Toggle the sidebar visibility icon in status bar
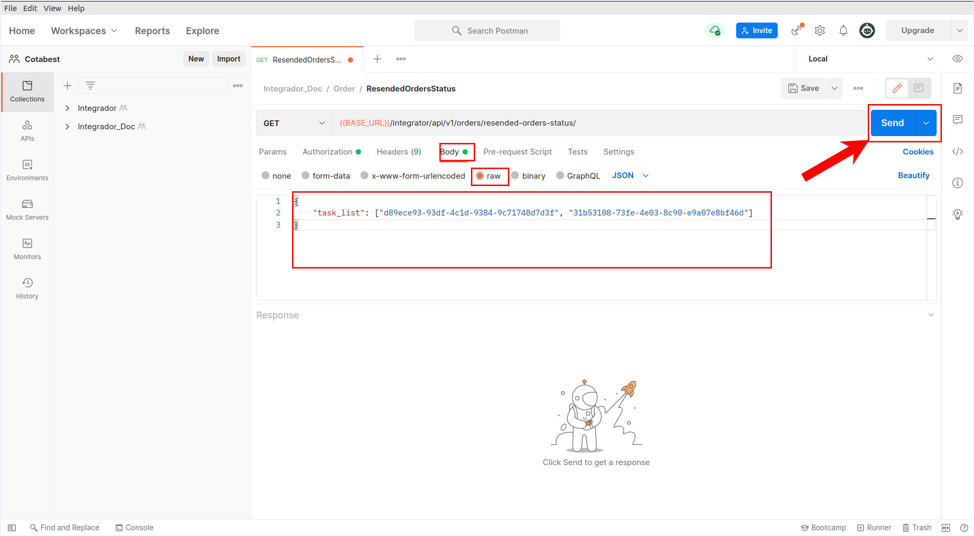This screenshot has width=974, height=536. point(12,528)
